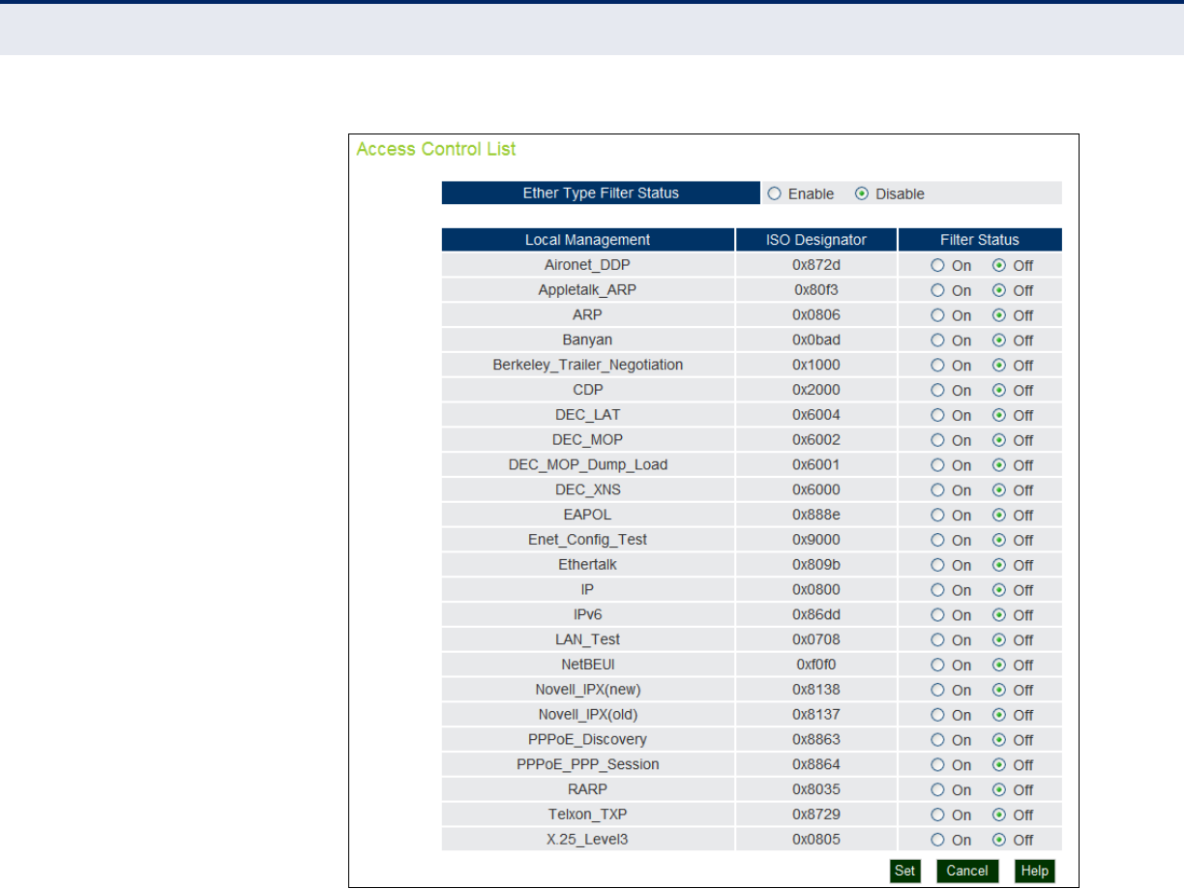Set NetBEUI filter to Off
1184x889 pixels.
(999, 666)
